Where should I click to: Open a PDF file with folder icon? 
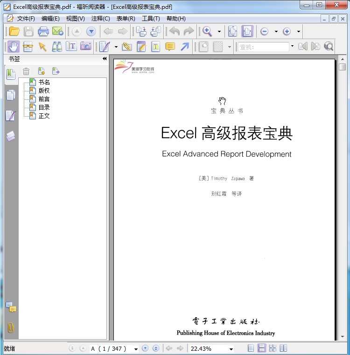[x=14, y=31]
